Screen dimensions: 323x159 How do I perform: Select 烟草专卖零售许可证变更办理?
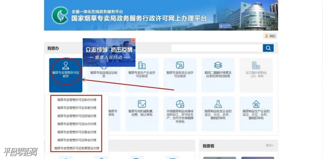tap(77, 108)
